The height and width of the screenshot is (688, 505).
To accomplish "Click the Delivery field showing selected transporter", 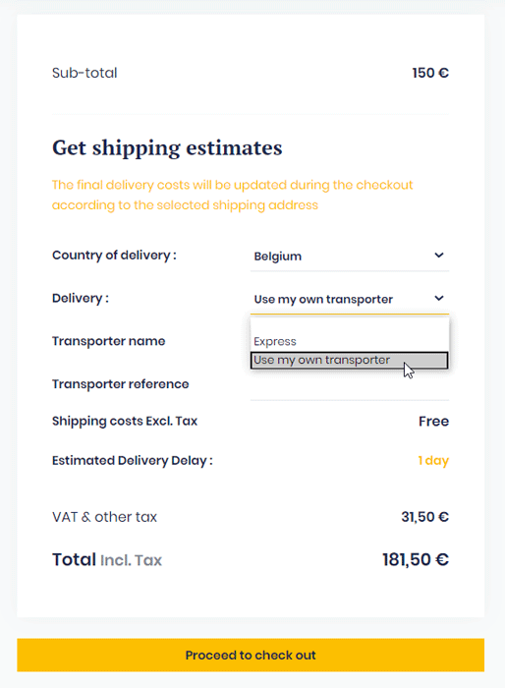I will [x=349, y=299].
